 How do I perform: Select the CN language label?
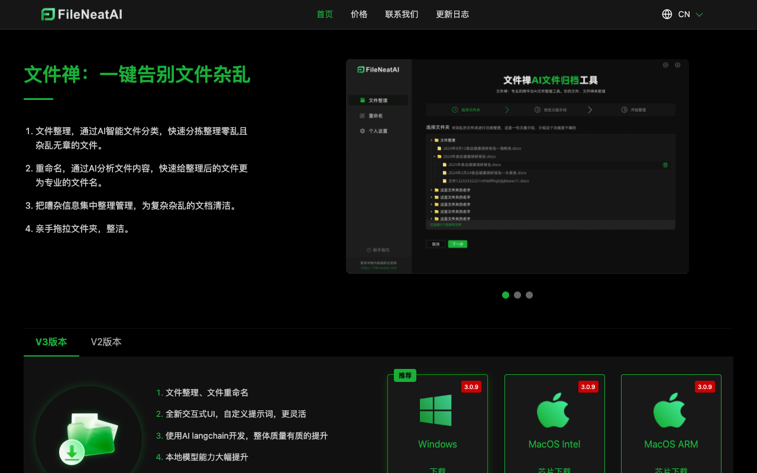click(684, 14)
